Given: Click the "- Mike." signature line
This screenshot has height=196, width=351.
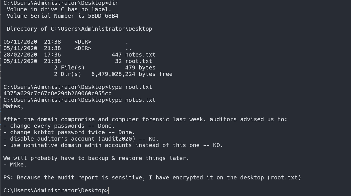Looking at the screenshot, I should click(15, 165).
